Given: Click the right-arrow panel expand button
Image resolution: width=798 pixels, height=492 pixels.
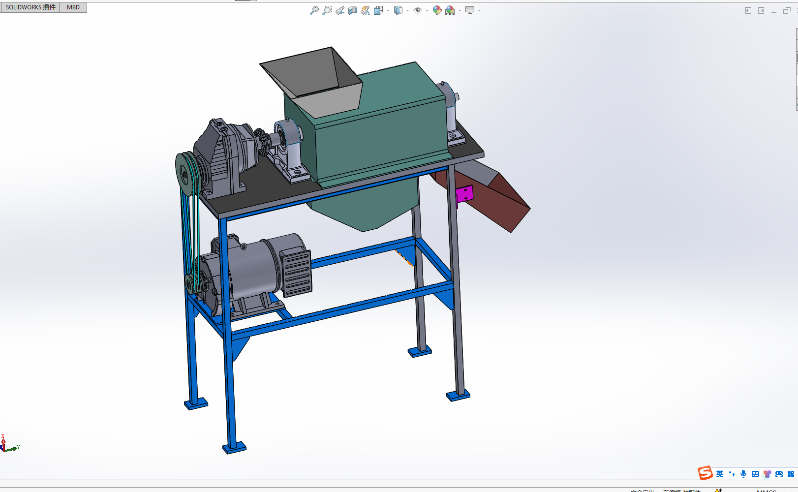Looking at the screenshot, I should pos(761,10).
